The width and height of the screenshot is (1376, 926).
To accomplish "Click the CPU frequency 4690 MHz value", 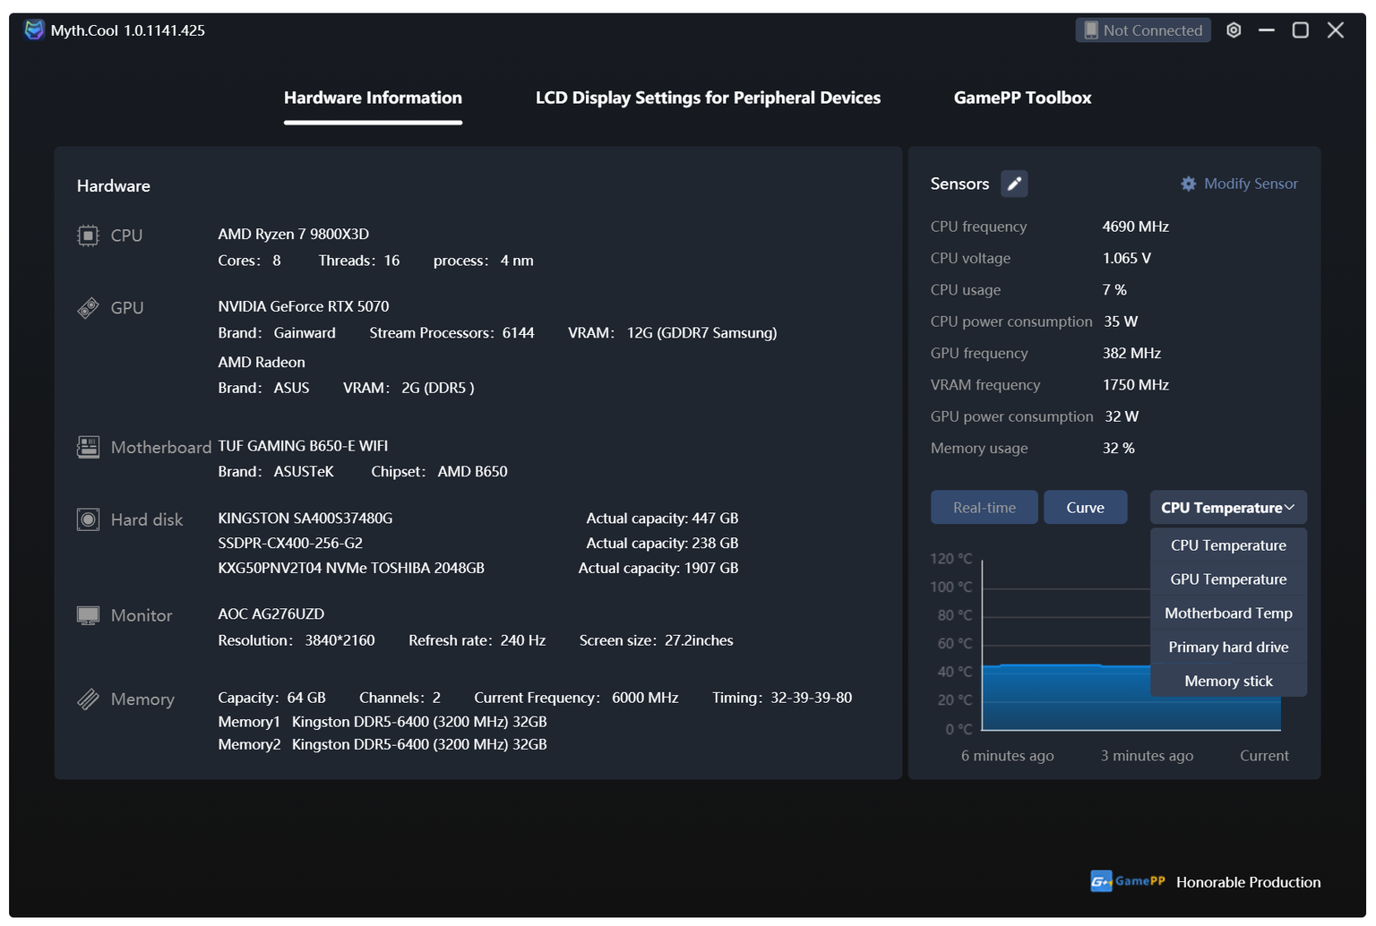I will point(1135,227).
